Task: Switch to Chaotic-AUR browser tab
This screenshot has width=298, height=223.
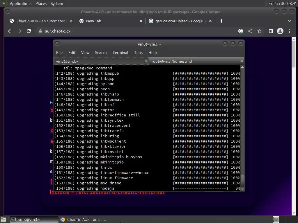Action: pyautogui.click(x=41, y=21)
